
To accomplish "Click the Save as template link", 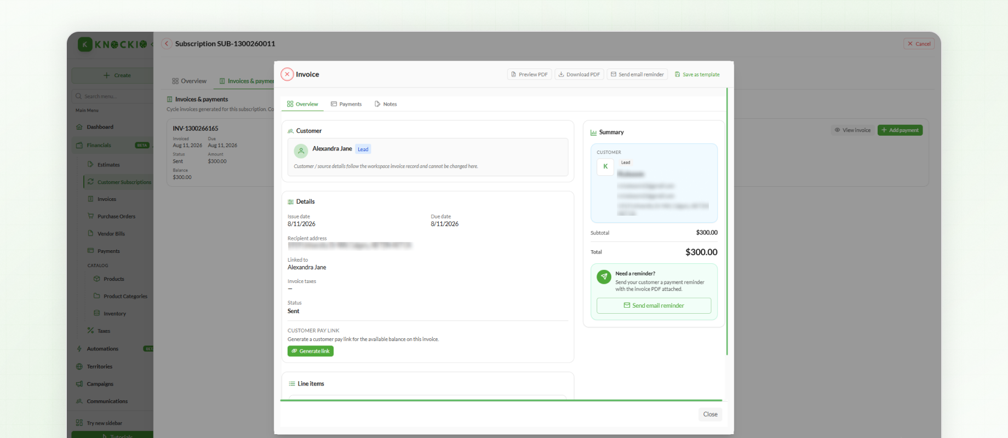I will pyautogui.click(x=697, y=74).
